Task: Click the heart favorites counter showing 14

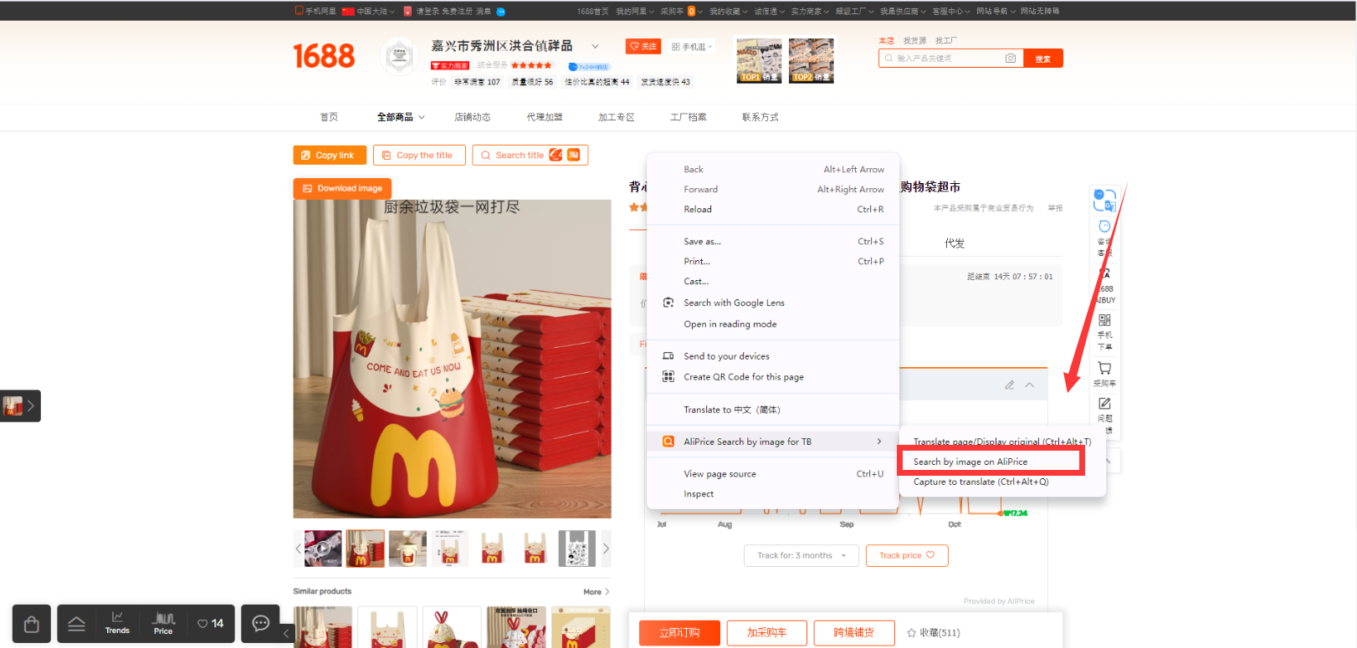Action: click(211, 624)
